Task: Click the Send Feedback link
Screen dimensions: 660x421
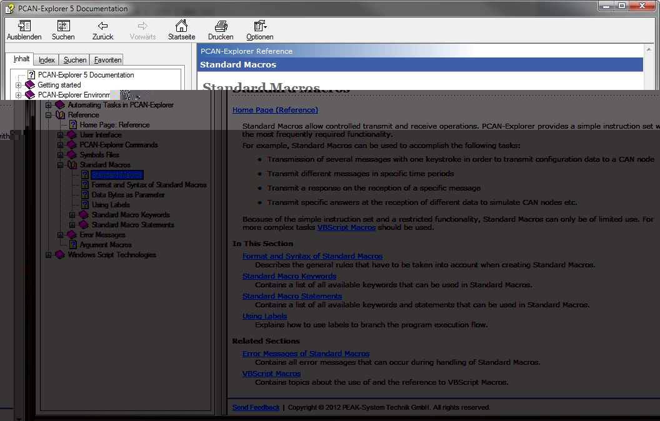Action: 256,407
